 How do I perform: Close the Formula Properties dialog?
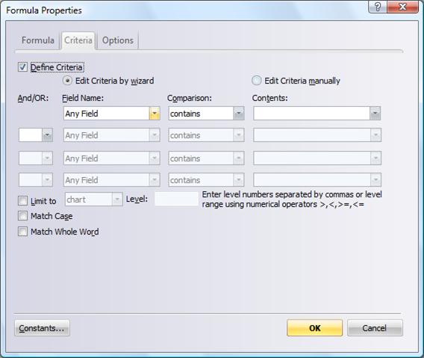[402, 7]
